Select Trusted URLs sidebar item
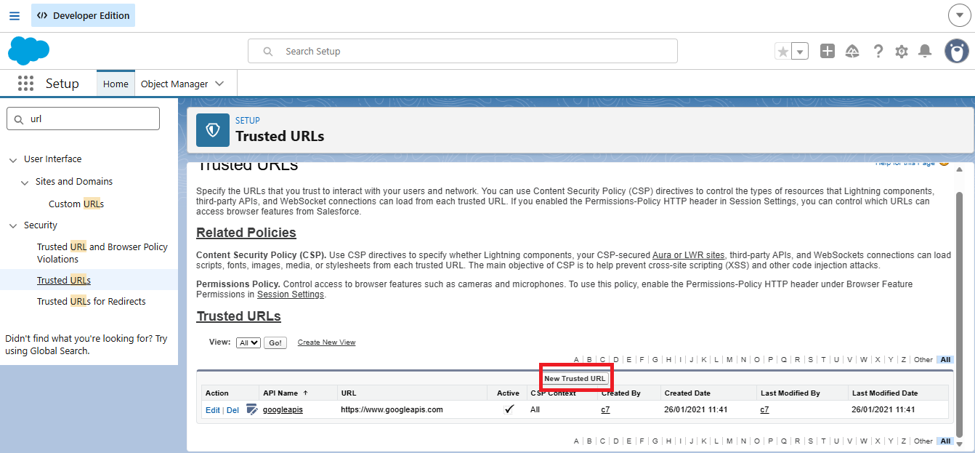Viewport: 975px width, 453px height. point(64,280)
